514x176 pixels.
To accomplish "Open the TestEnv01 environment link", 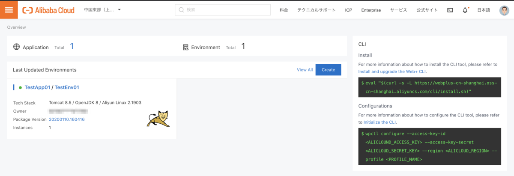I will [x=67, y=87].
